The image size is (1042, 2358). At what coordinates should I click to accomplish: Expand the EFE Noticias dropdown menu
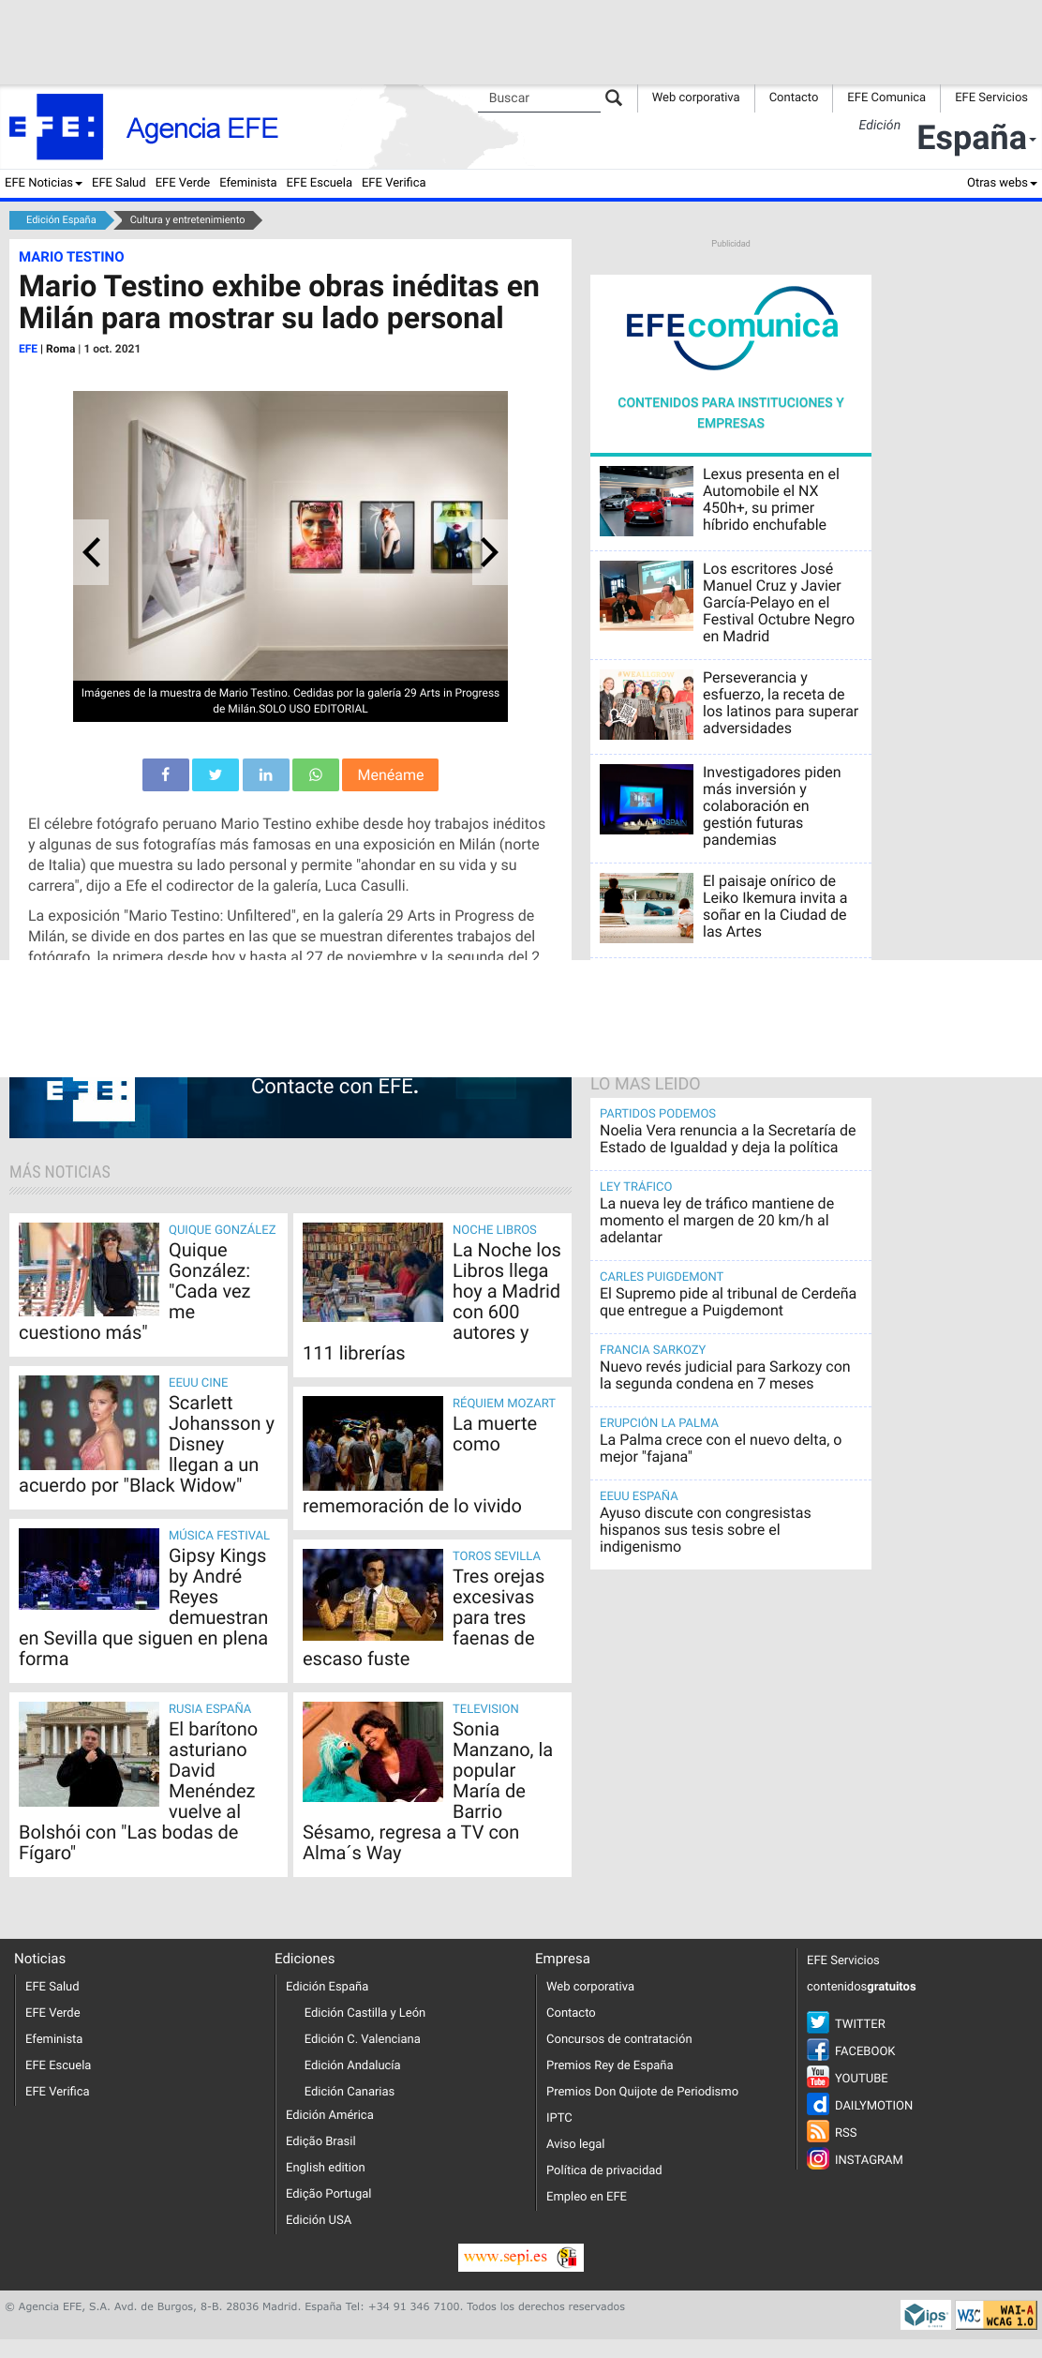tap(43, 183)
